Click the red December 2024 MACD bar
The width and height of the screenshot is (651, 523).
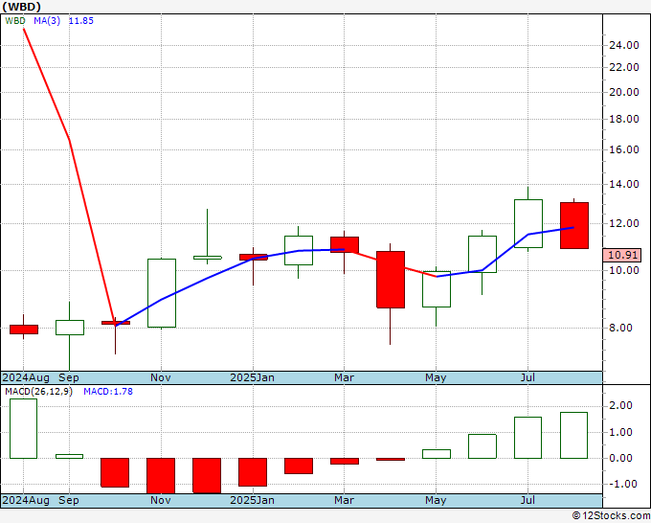pyautogui.click(x=207, y=476)
